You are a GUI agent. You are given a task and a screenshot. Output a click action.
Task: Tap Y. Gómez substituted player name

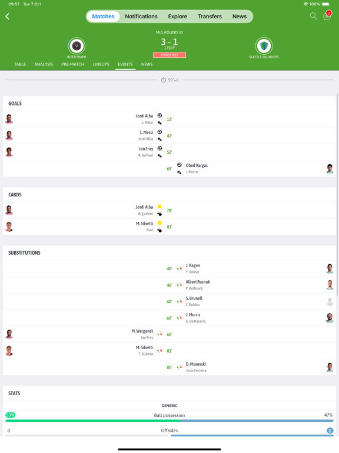pyautogui.click(x=192, y=272)
